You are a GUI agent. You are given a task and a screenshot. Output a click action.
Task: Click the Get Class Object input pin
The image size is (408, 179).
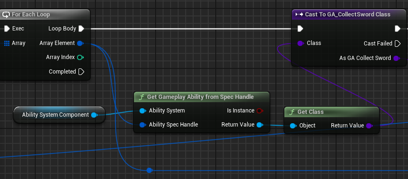[293, 126]
